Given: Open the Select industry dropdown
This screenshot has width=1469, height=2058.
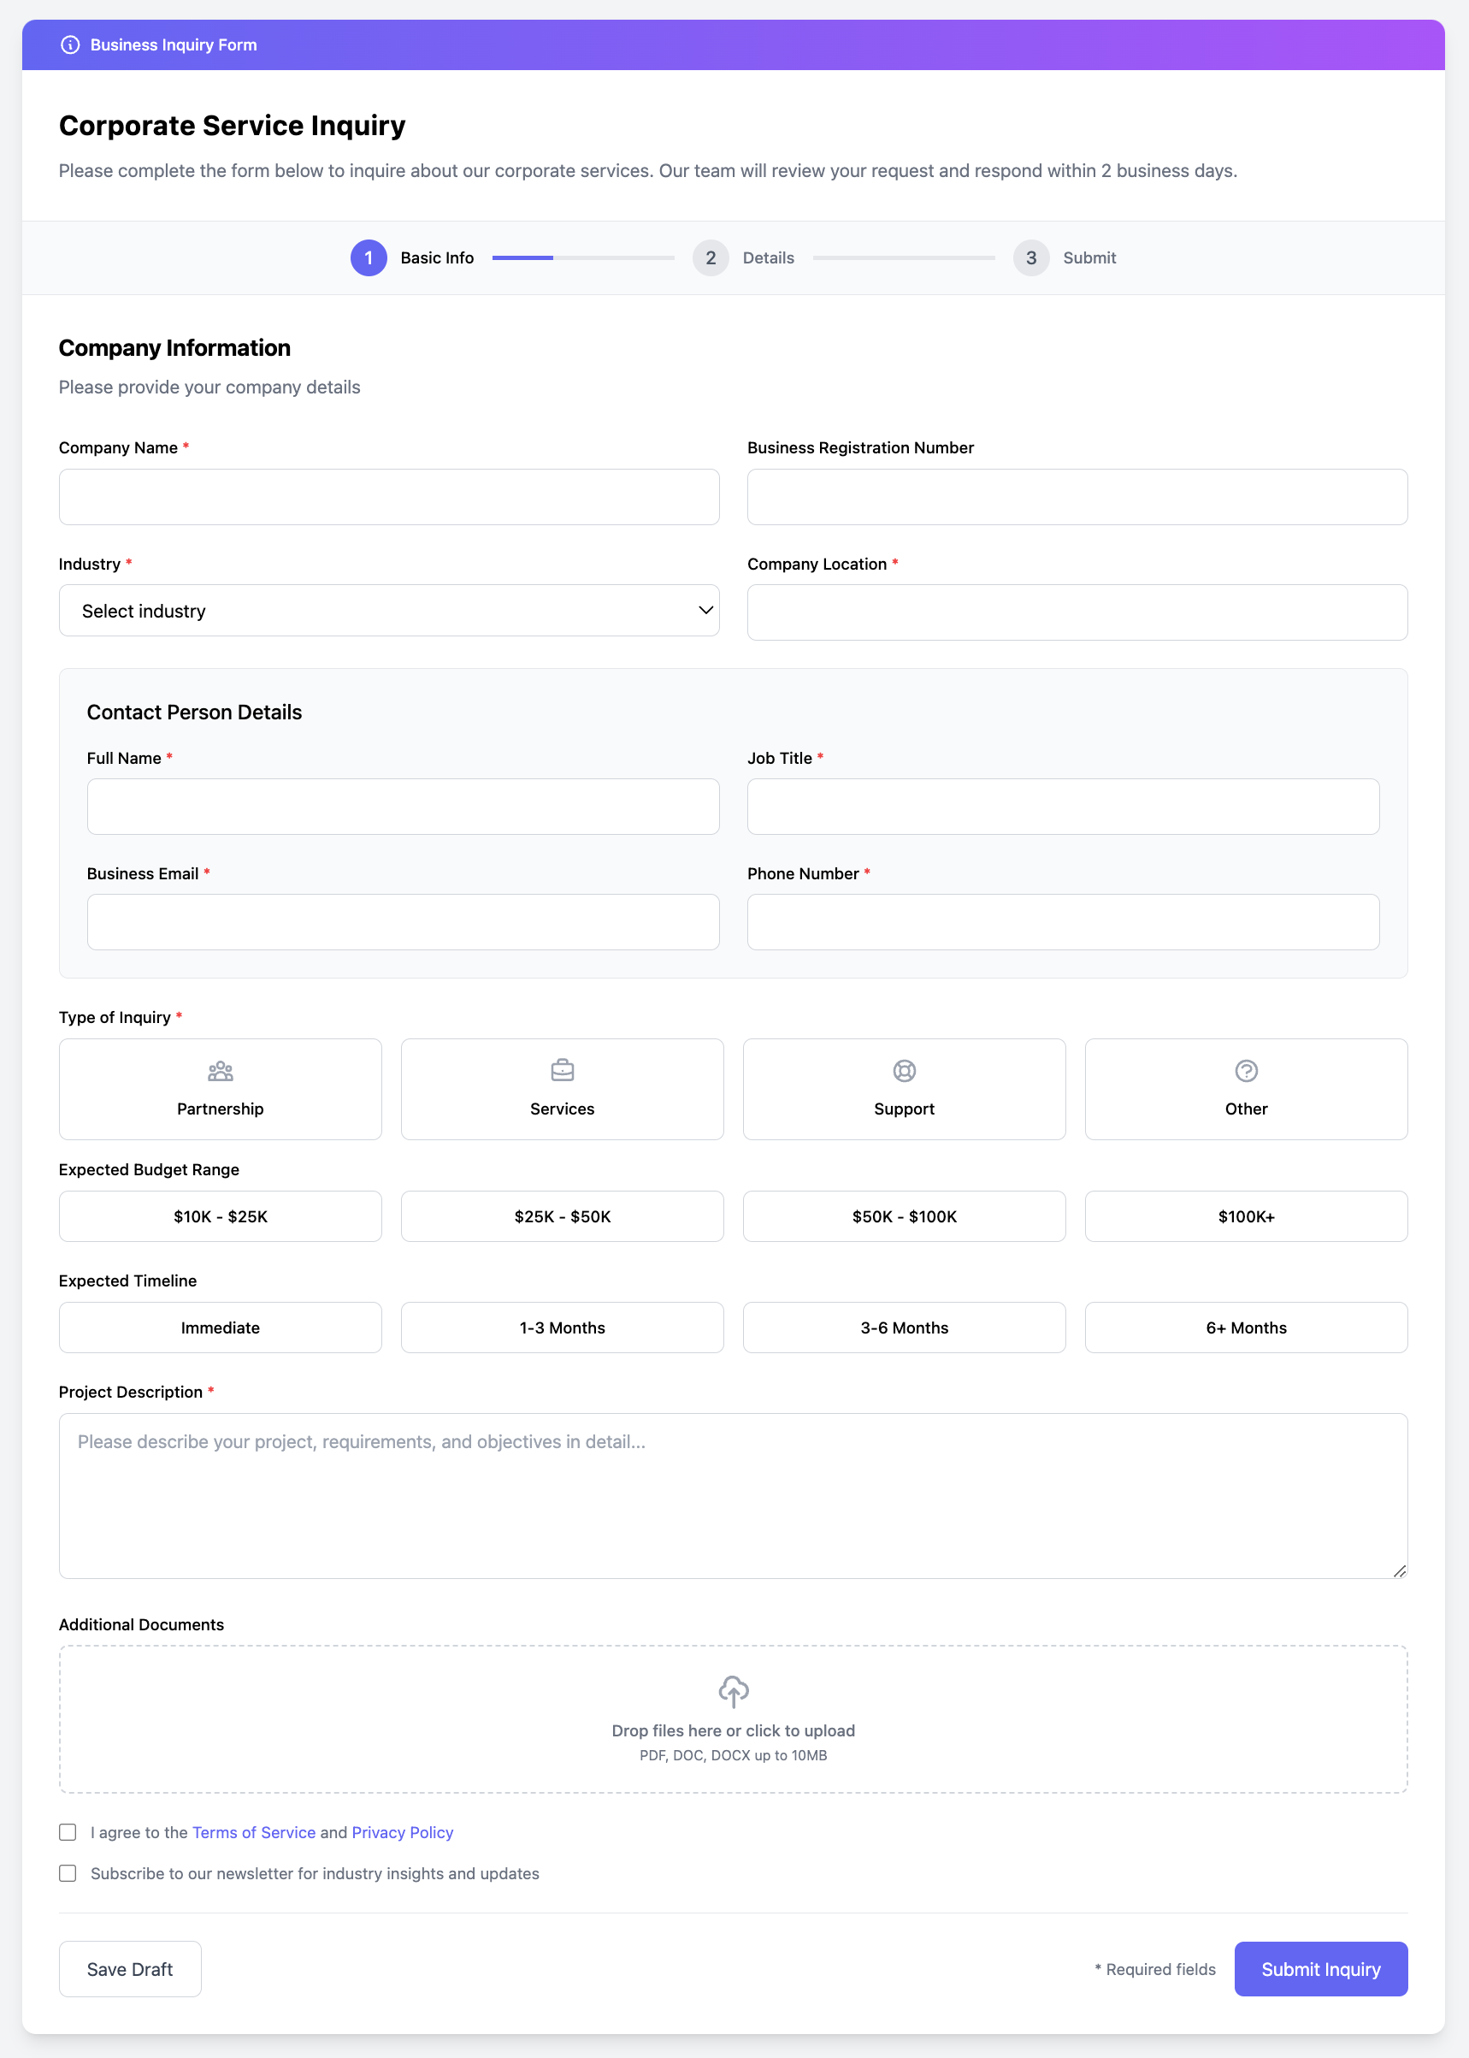Looking at the screenshot, I should (389, 611).
